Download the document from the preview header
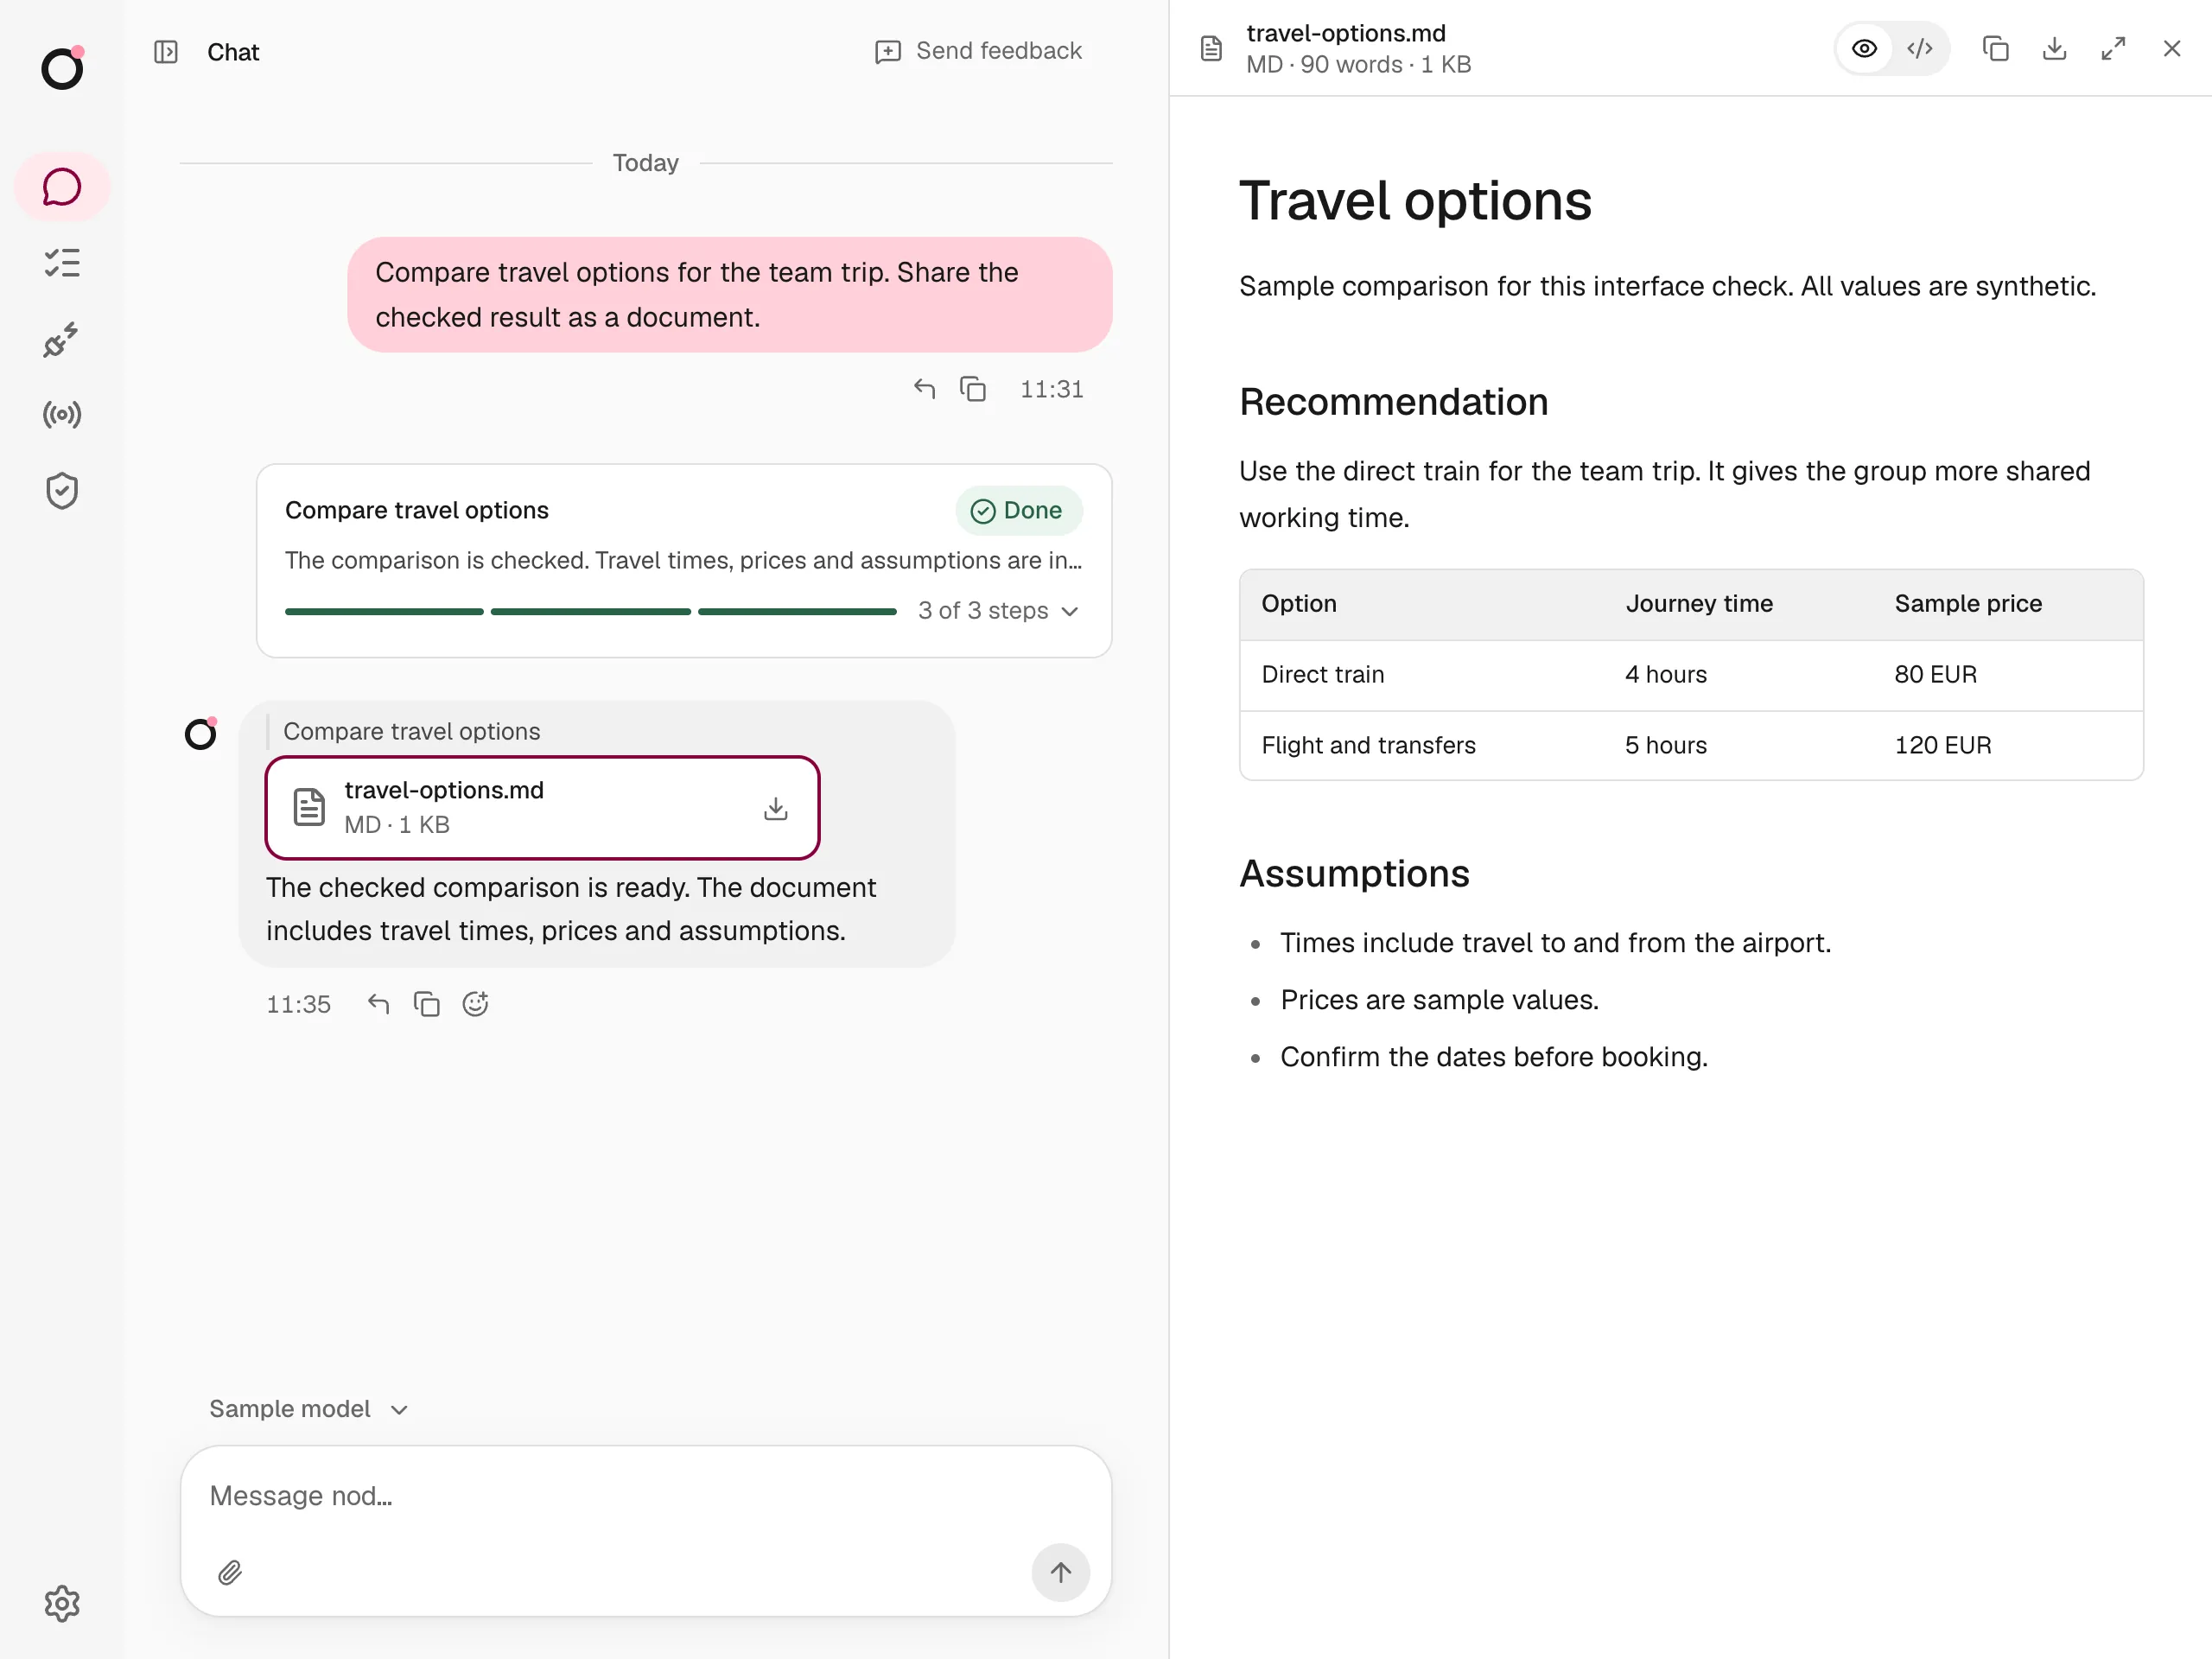This screenshot has width=2212, height=1659. pyautogui.click(x=2054, y=48)
